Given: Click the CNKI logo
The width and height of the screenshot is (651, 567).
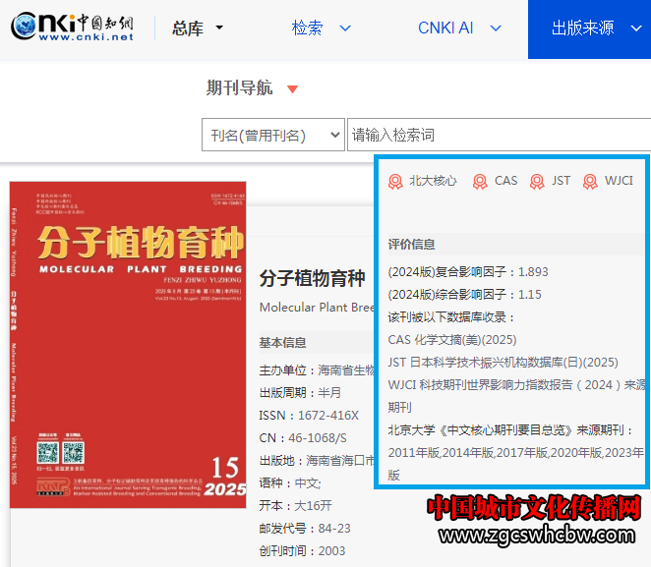Looking at the screenshot, I should pyautogui.click(x=72, y=28).
